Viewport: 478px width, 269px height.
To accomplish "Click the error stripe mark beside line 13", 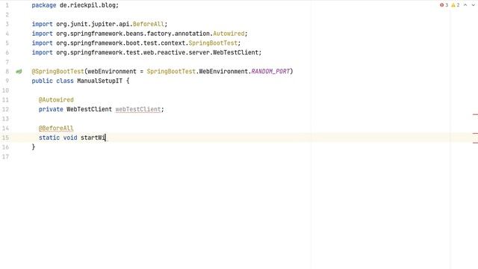I will tap(475, 114).
